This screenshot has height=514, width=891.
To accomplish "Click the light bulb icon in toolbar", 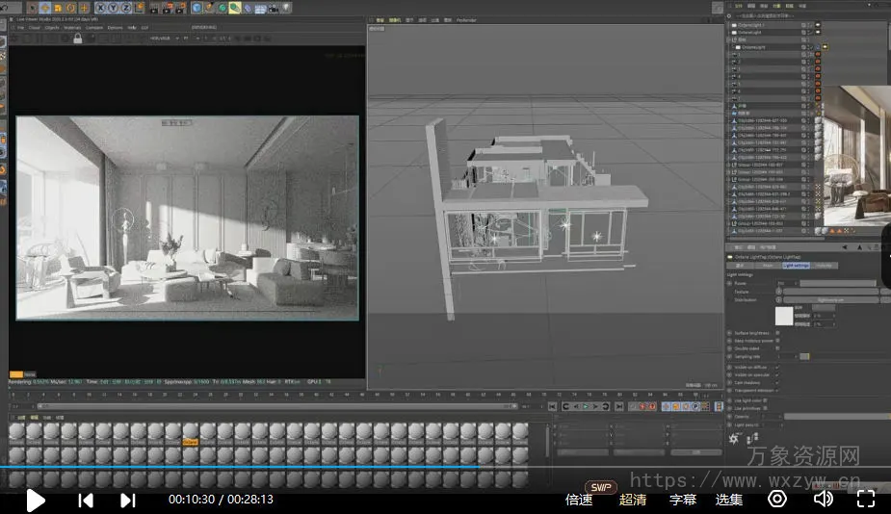I will pos(285,8).
